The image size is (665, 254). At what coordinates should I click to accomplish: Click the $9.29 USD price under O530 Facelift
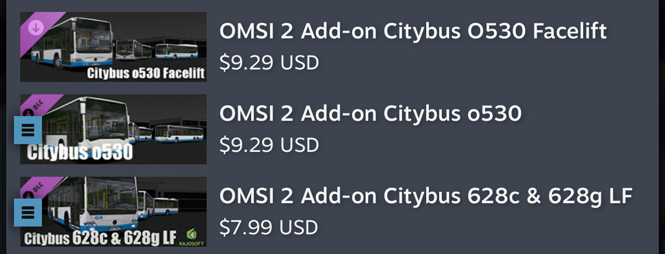click(x=269, y=63)
